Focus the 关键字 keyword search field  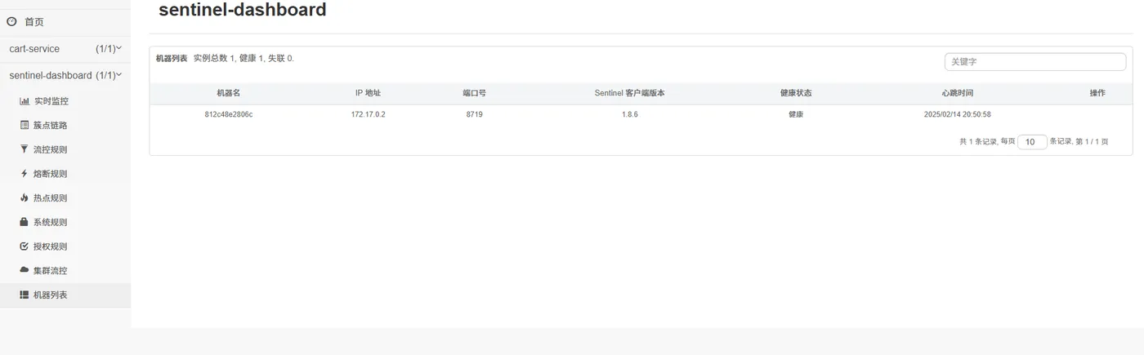[1035, 61]
